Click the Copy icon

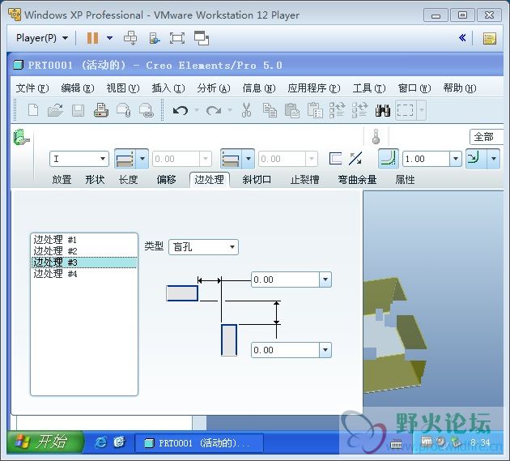click(270, 110)
